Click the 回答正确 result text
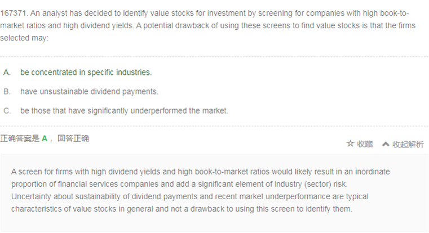The image size is (429, 233). [x=73, y=138]
